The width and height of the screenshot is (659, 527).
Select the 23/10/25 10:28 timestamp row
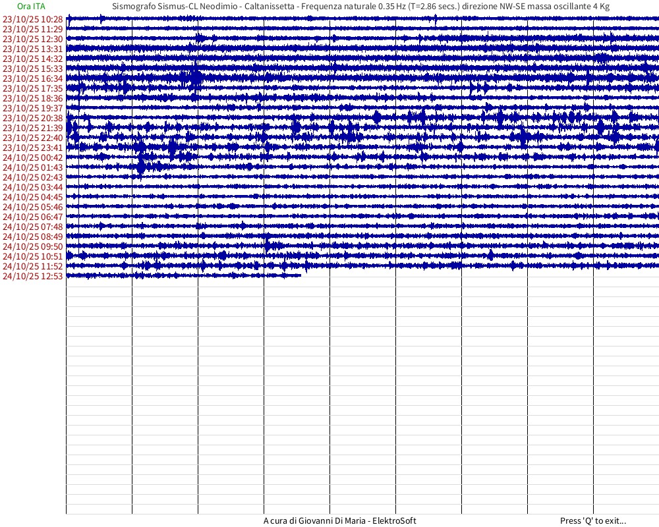click(33, 19)
